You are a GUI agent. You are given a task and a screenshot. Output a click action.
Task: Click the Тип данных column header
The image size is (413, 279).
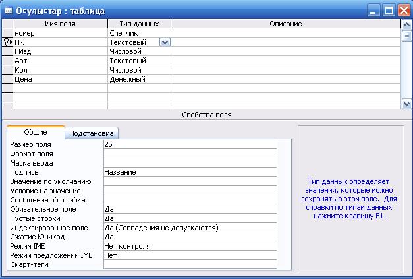click(138, 24)
